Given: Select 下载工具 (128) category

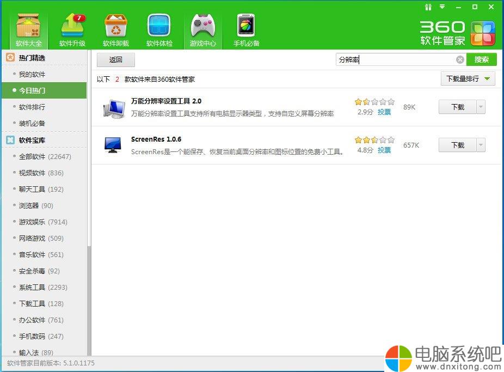Looking at the screenshot, I should tap(44, 304).
